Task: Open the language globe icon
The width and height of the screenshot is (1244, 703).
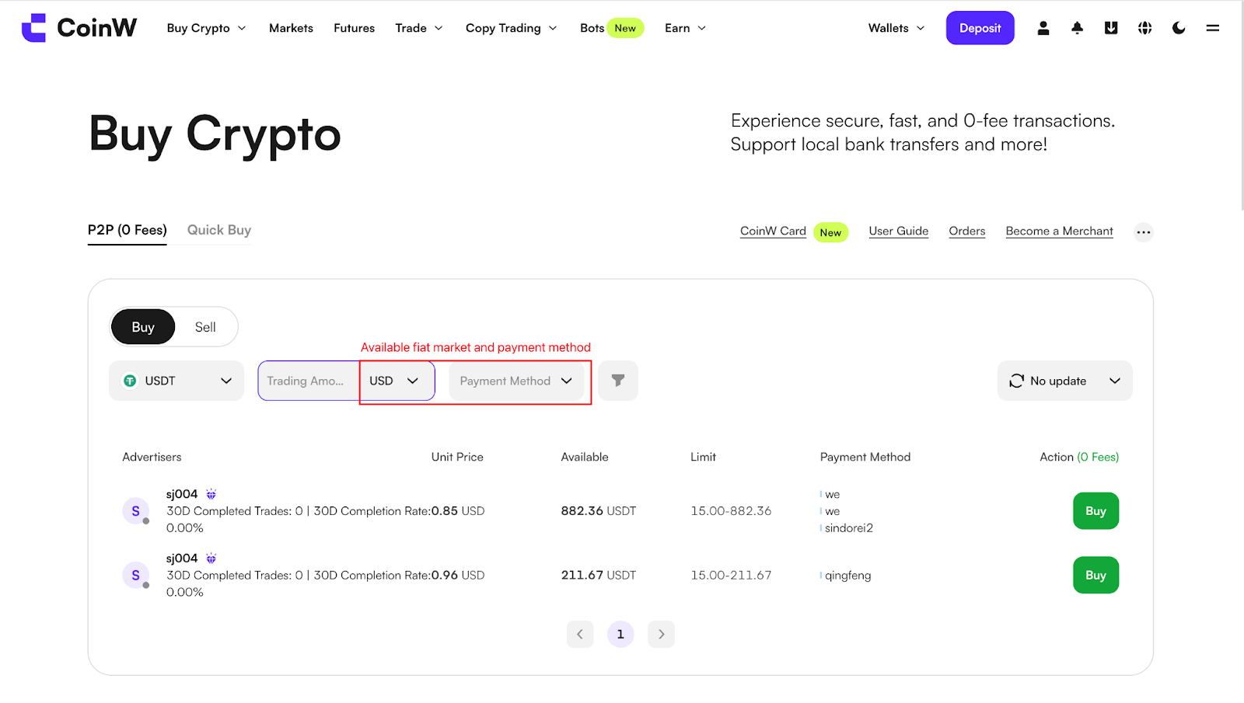Action: [x=1145, y=28]
